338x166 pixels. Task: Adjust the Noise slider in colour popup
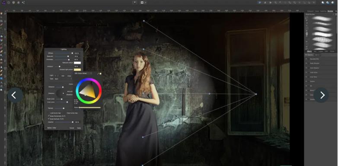pos(89,107)
